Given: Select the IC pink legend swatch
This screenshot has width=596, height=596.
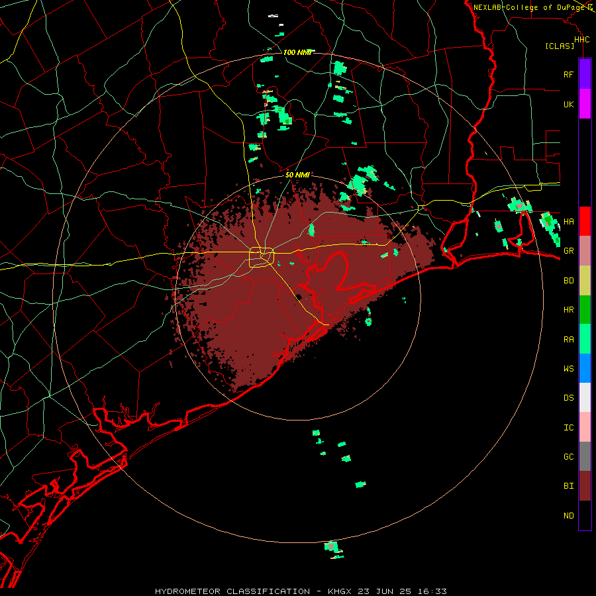Looking at the screenshot, I should (x=585, y=427).
